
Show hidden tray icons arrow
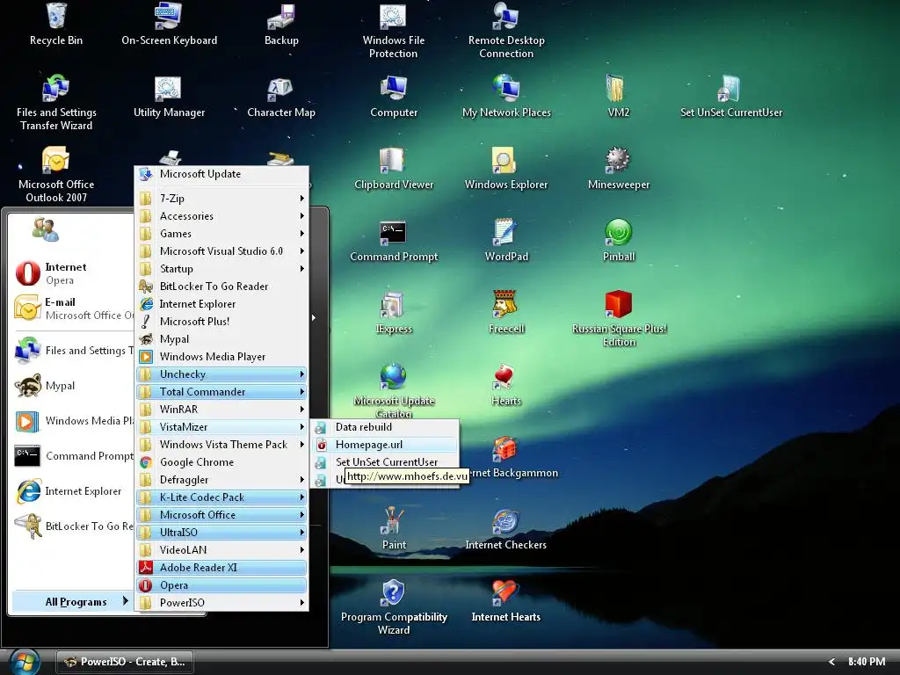coord(831,662)
